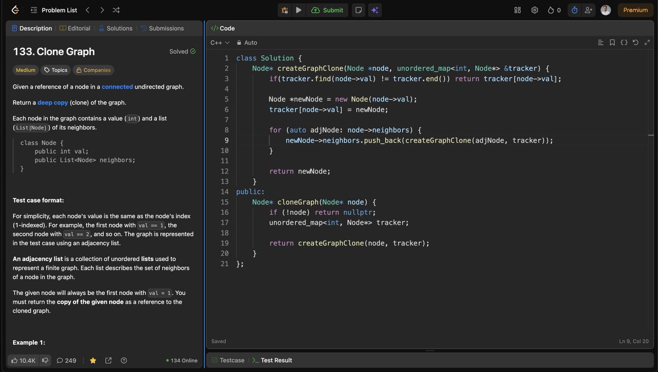Click the LeetCode logo
Screen dimensions: 658x372
(15, 10)
